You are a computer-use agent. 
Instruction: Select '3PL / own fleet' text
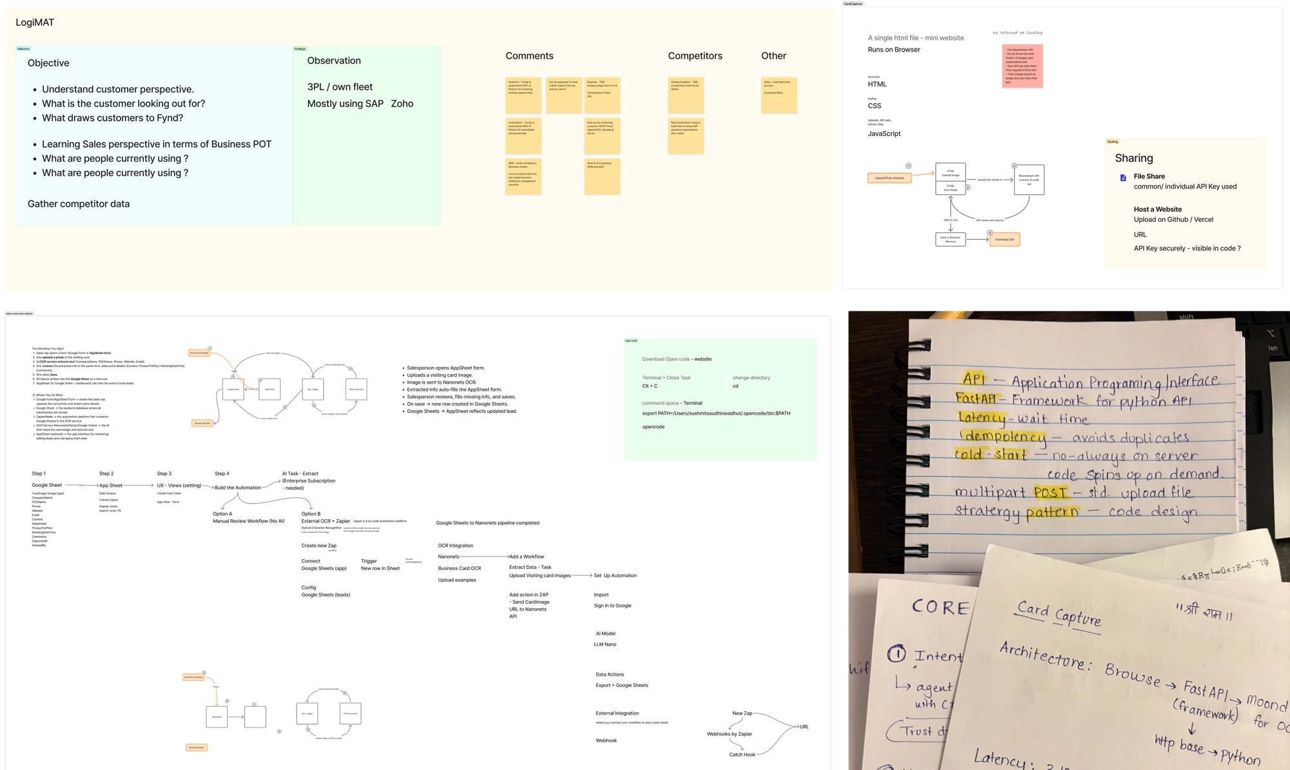point(340,87)
